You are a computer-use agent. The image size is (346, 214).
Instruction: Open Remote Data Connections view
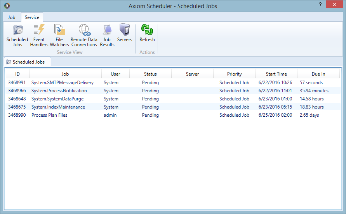pyautogui.click(x=84, y=35)
